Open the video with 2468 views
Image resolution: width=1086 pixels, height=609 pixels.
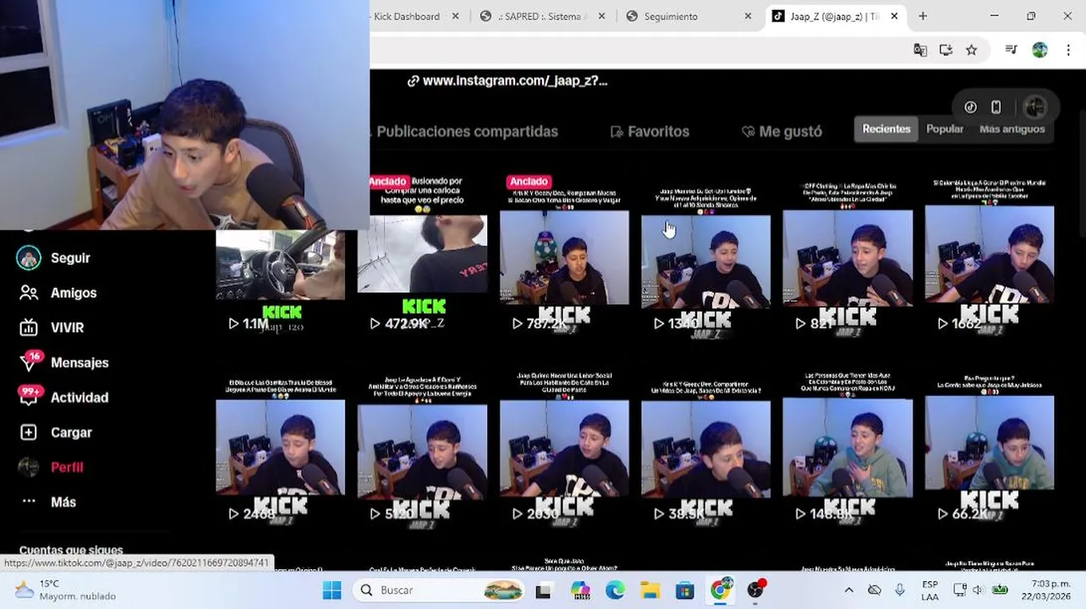280,448
